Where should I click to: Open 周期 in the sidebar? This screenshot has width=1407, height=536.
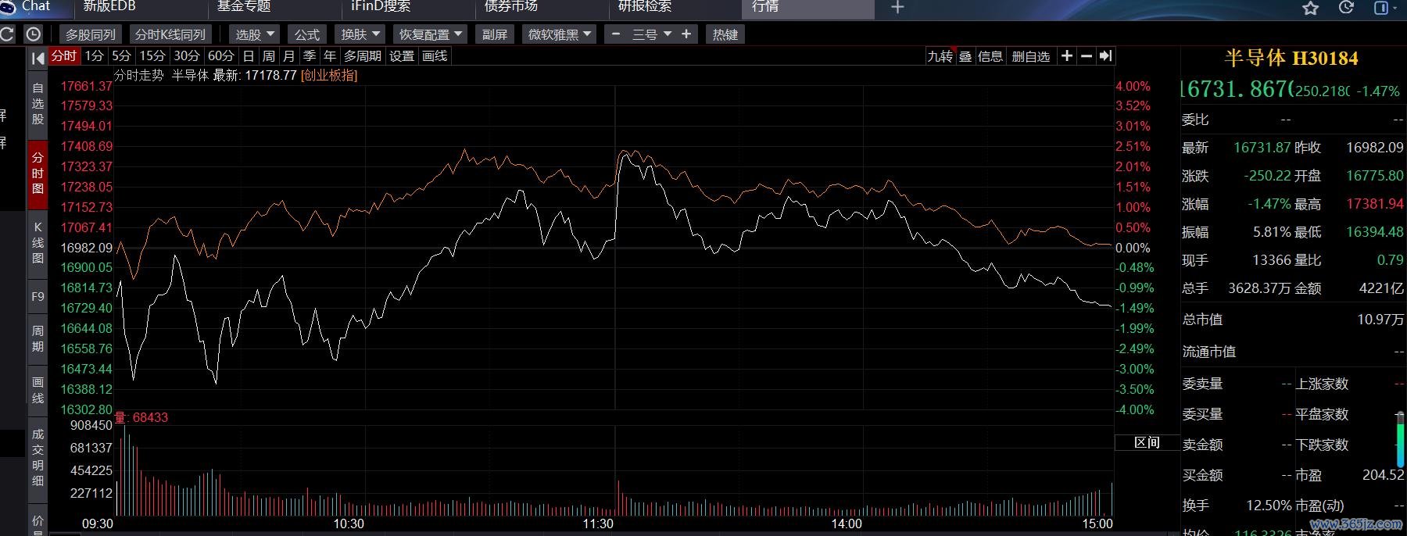click(38, 339)
